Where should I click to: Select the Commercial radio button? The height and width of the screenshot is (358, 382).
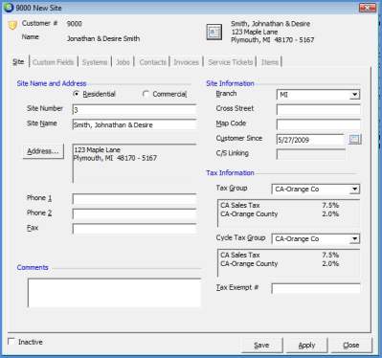coord(146,94)
